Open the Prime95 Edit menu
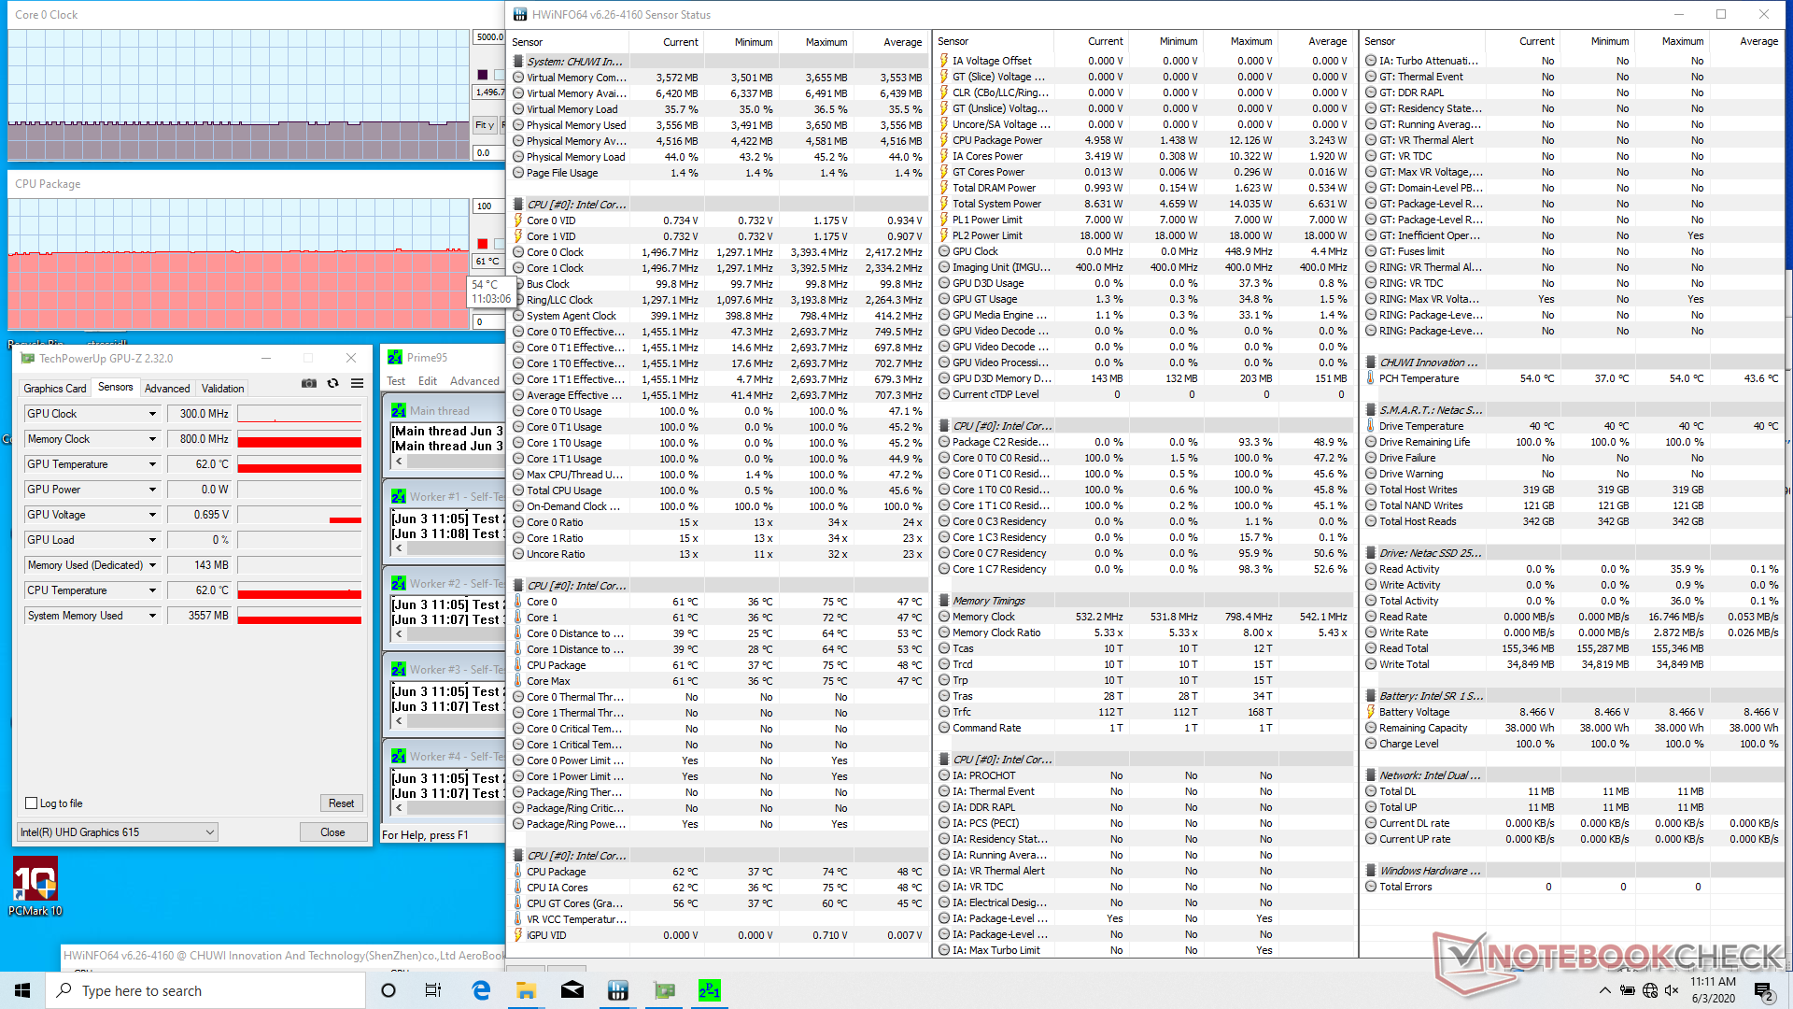Viewport: 1793px width, 1009px height. coord(428,381)
